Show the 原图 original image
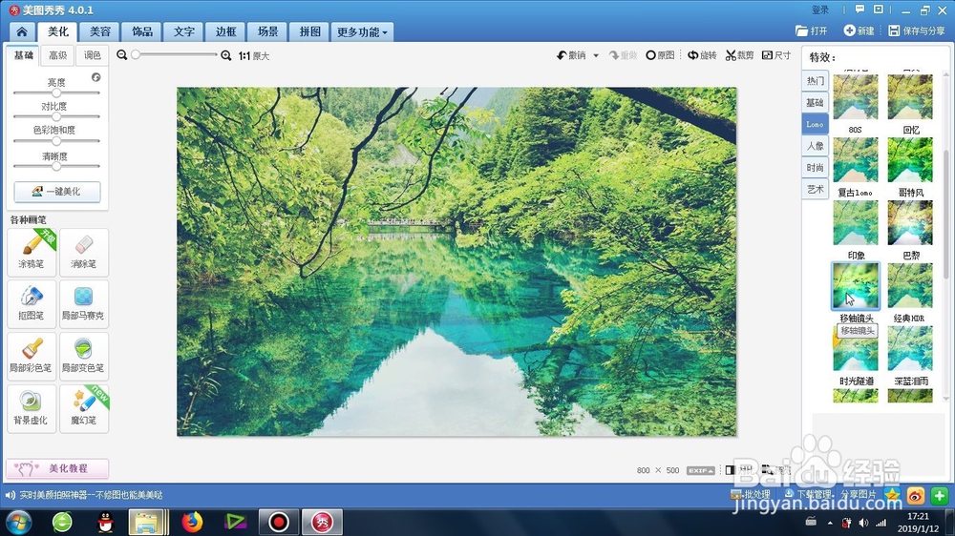955x536 pixels. click(660, 55)
